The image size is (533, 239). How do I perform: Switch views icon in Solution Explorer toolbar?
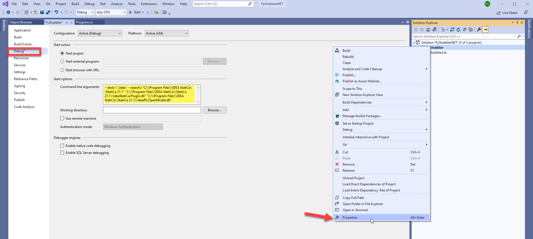[x=434, y=29]
